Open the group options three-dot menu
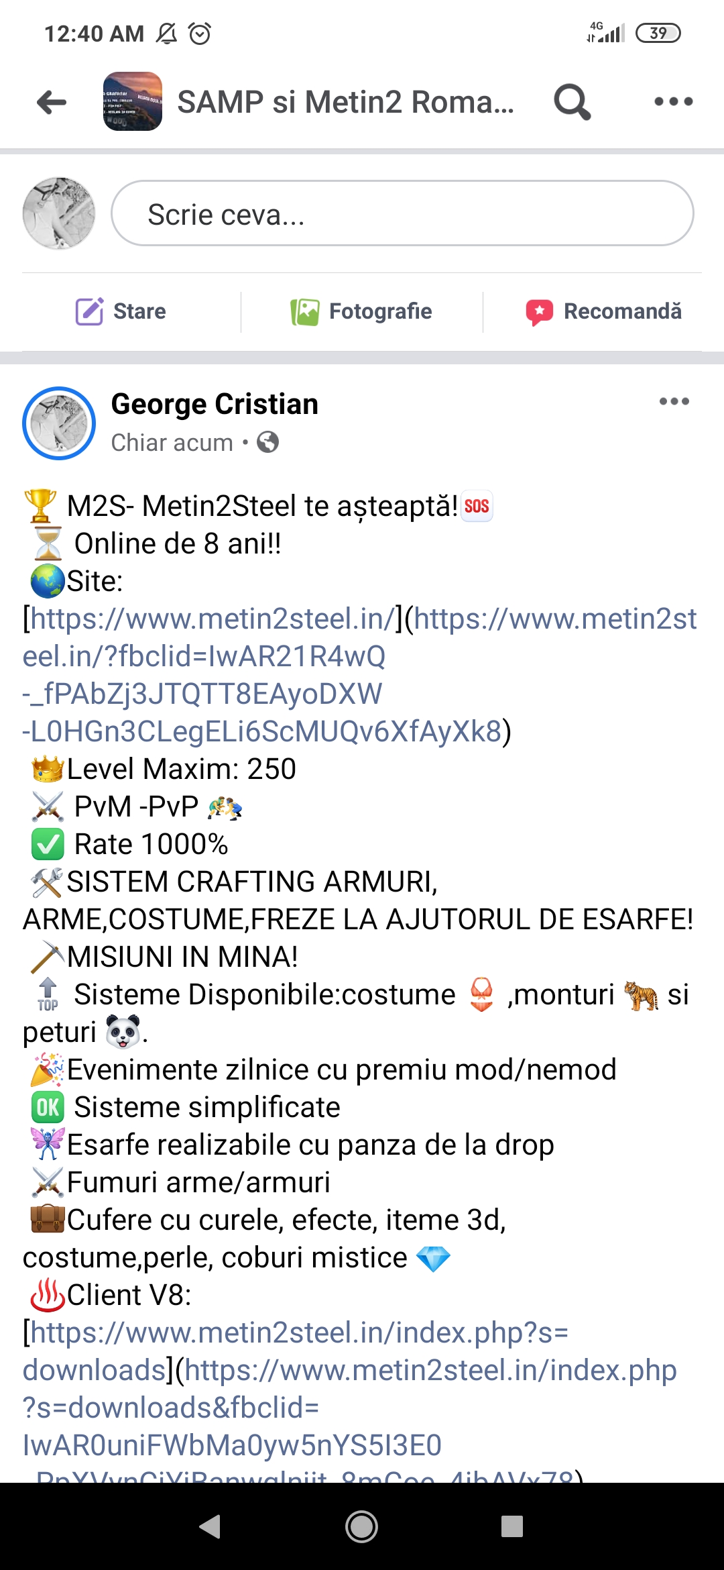Screen dimensions: 724x1570 [674, 101]
